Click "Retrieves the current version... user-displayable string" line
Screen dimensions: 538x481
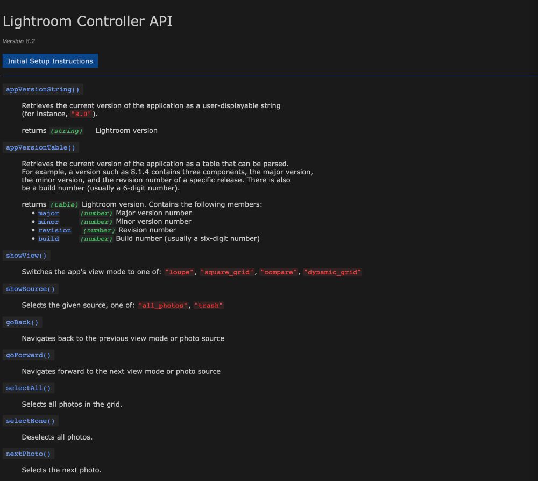(151, 105)
